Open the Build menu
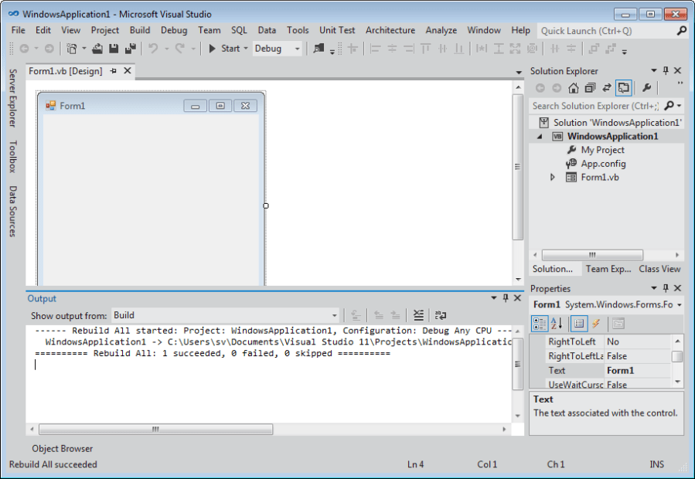695x479 pixels. [140, 29]
